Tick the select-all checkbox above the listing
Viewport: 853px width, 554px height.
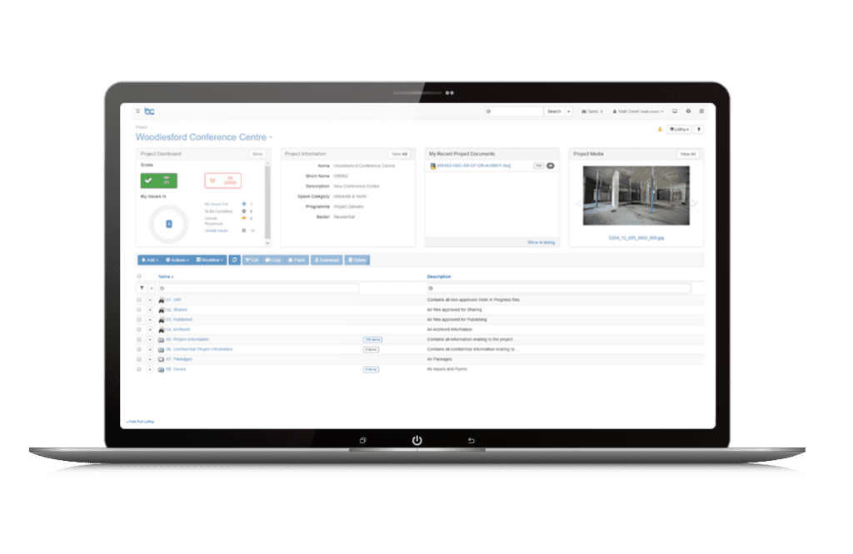click(139, 276)
